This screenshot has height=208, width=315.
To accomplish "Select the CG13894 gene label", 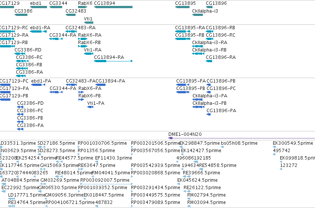I will click(x=104, y=3).
